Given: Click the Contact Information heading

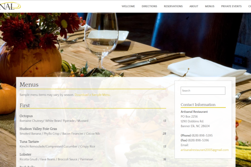Looking at the screenshot, I should 198,105.
